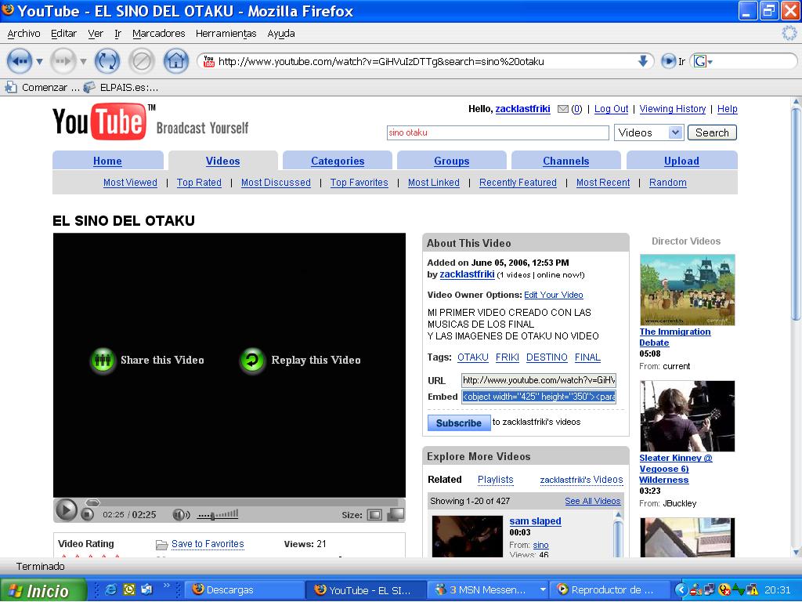Select the Embed code field
The width and height of the screenshot is (802, 602).
(539, 397)
